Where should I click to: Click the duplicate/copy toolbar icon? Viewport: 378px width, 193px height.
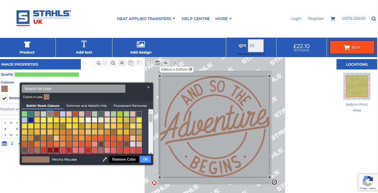pyautogui.click(x=131, y=63)
